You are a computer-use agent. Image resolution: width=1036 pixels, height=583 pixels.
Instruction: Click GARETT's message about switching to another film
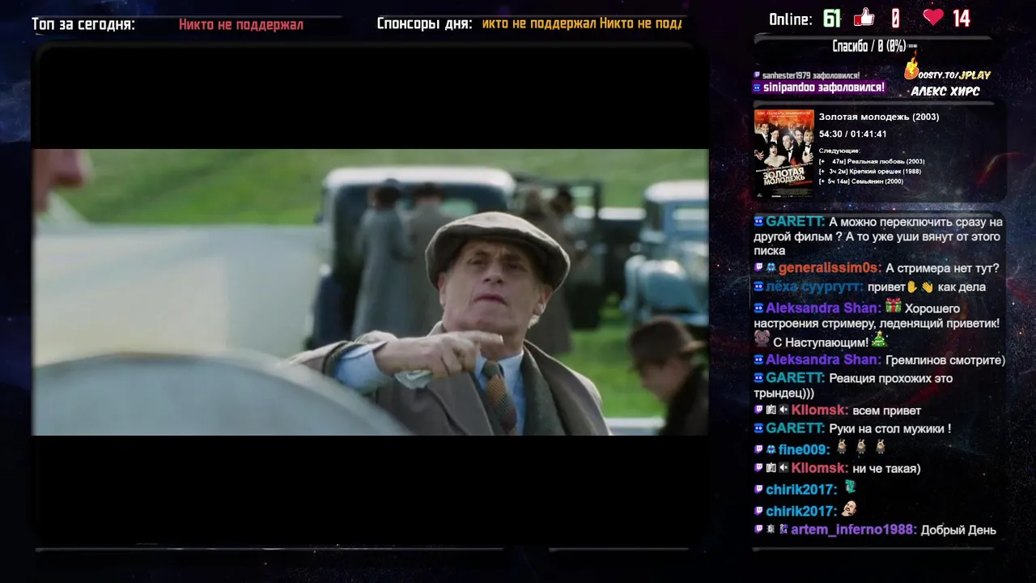pos(878,236)
